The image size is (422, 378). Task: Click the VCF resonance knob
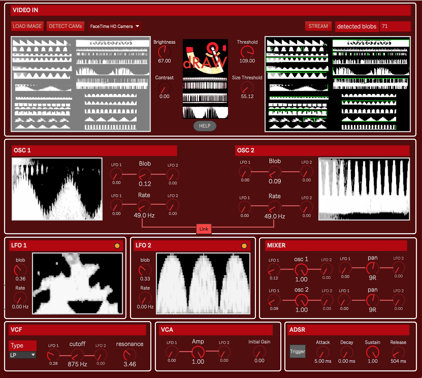[x=130, y=355]
